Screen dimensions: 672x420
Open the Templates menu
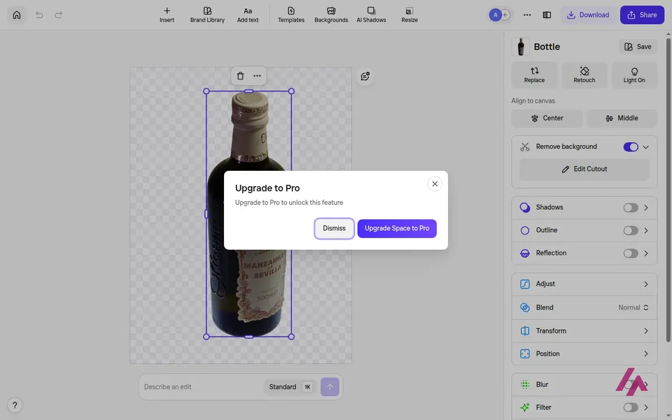pyautogui.click(x=291, y=15)
